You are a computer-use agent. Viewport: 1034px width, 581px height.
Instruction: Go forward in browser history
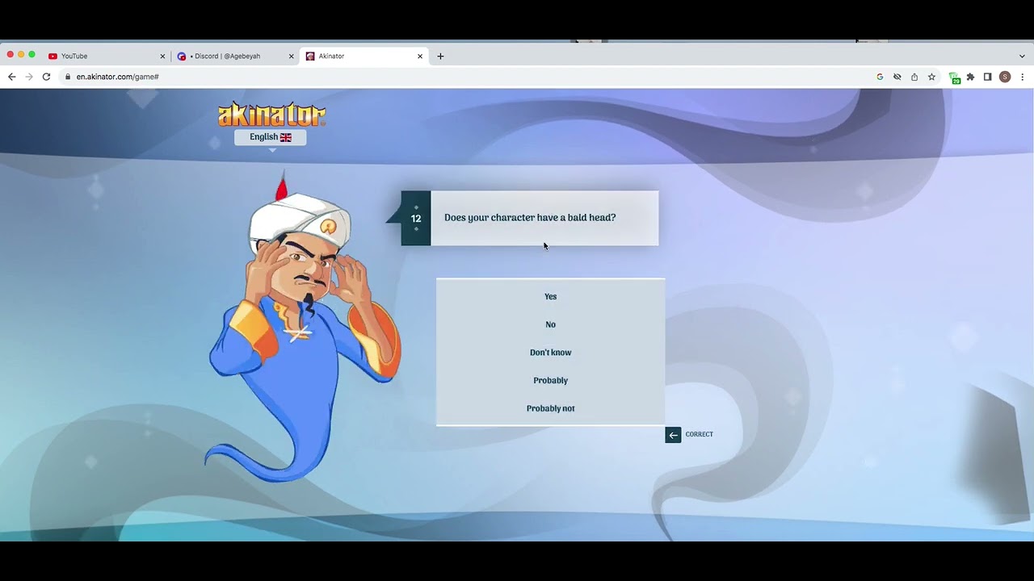[x=29, y=77]
